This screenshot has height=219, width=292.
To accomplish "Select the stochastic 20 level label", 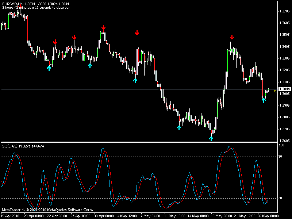I will 280,198.
